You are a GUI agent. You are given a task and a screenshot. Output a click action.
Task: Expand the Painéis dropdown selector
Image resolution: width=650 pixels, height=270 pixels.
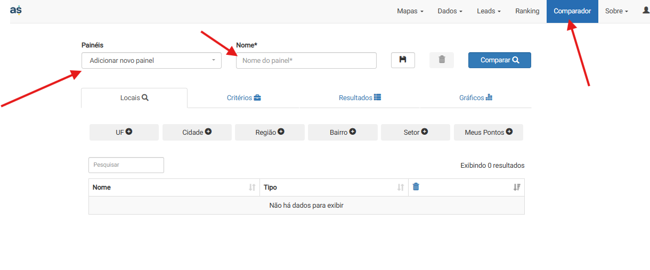click(x=151, y=61)
